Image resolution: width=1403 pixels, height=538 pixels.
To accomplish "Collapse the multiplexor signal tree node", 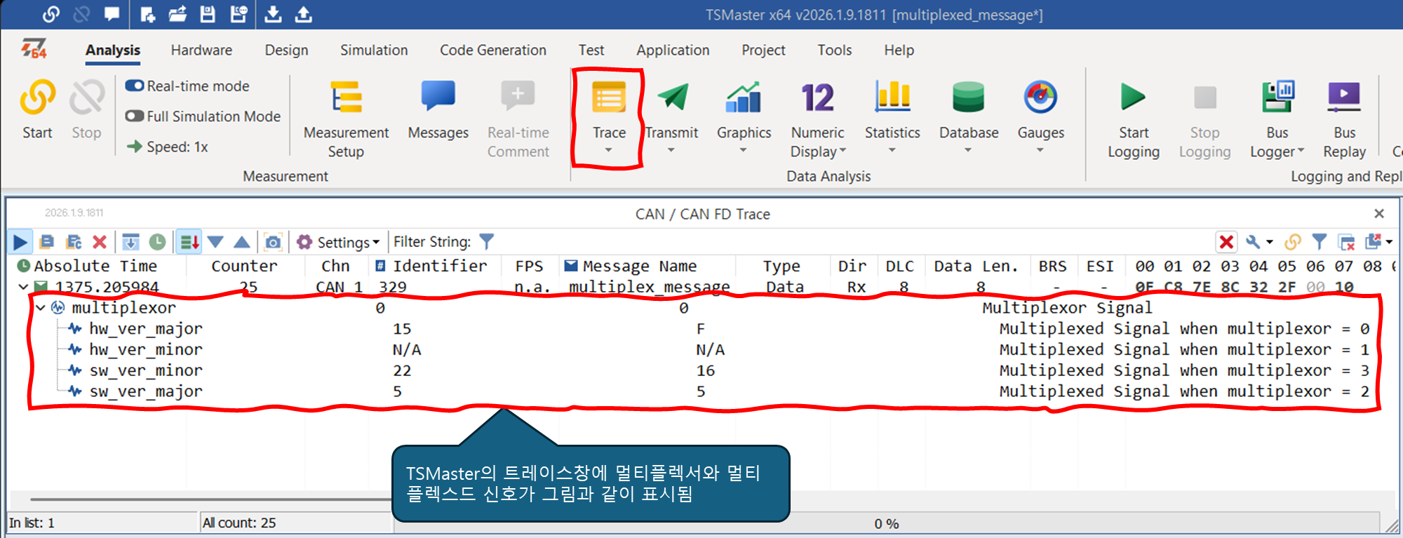I will pos(41,307).
